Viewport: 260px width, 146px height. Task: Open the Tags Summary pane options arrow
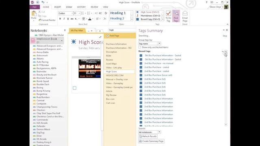pyautogui.click(x=224, y=30)
